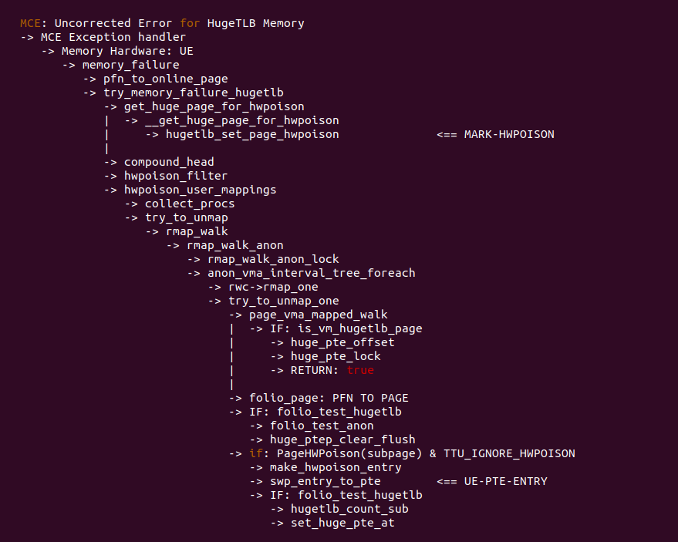678x542 pixels.
Task: Click 'hugetlb_set_page_hwpoison' function name
Action: pyautogui.click(x=252, y=134)
